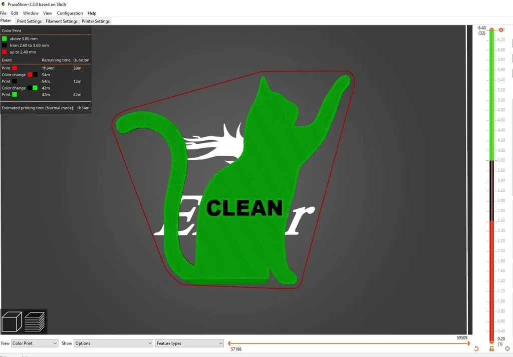The image size is (513, 357).
Task: Expand the Feature types dropdown
Action: (189, 343)
